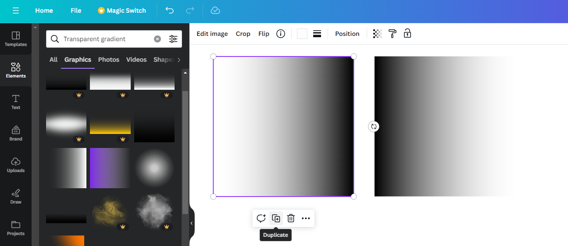Check cloud save status icon
Screen dimensions: 568x246
pos(215,11)
